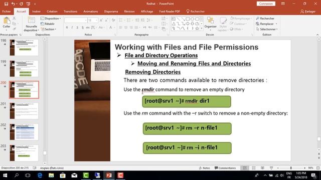The width and height of the screenshot is (321, 180).
Task: Click the zoom slider handle
Action: pyautogui.click(x=291, y=168)
